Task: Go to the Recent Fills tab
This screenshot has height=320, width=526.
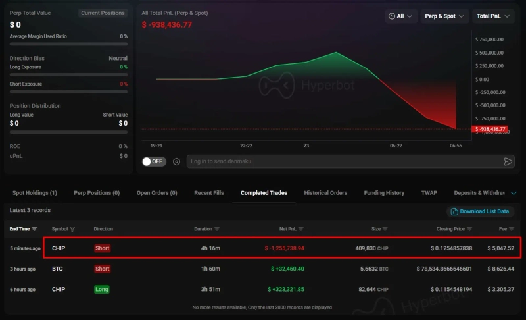Action: 208,193
